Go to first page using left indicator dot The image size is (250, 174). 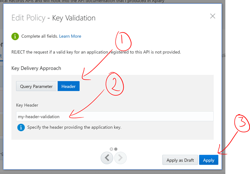[x=112, y=149]
